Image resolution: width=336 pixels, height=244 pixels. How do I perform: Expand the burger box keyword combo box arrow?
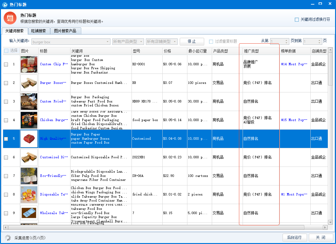(x=107, y=41)
